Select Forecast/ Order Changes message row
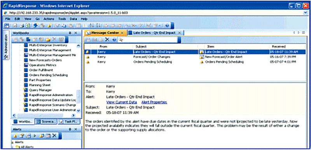This screenshot has width=311, height=150. [x=195, y=57]
